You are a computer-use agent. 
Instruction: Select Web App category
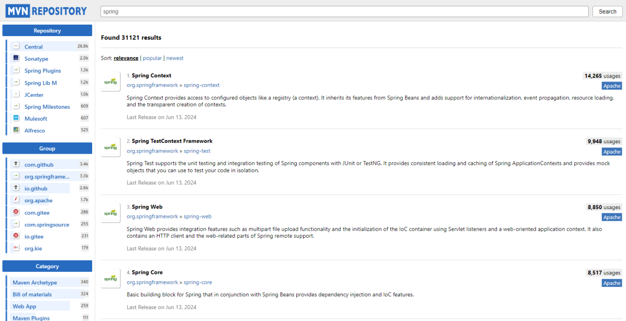click(x=24, y=306)
